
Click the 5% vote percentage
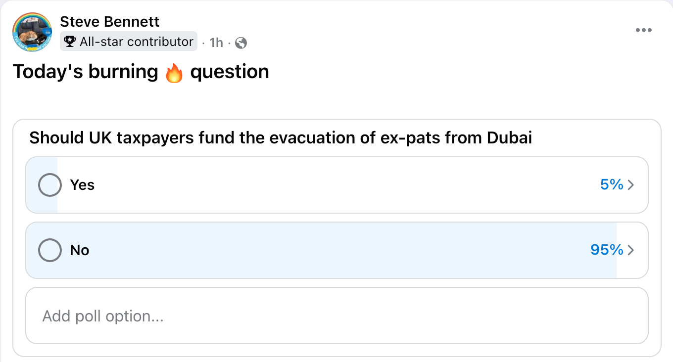(x=611, y=185)
